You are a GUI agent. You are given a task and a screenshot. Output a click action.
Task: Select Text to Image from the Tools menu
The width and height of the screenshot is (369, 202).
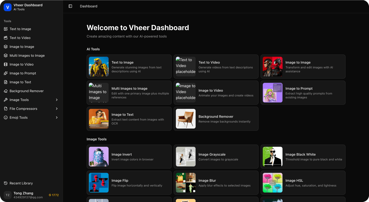click(20, 29)
